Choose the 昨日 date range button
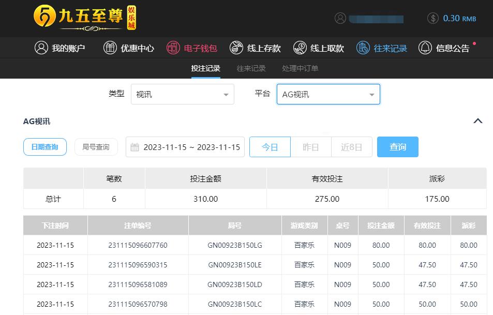 coord(310,147)
